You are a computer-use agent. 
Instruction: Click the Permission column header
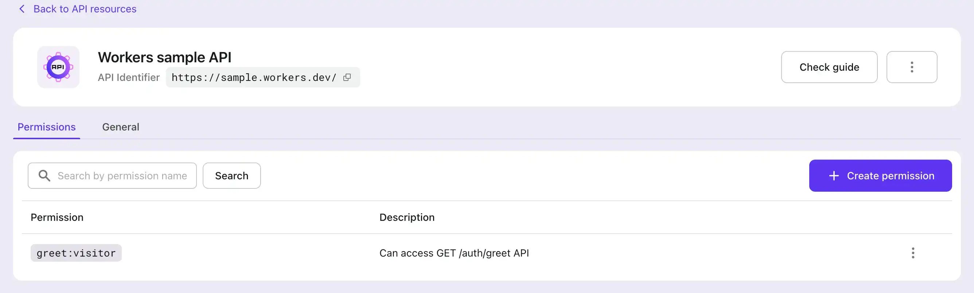tap(57, 218)
